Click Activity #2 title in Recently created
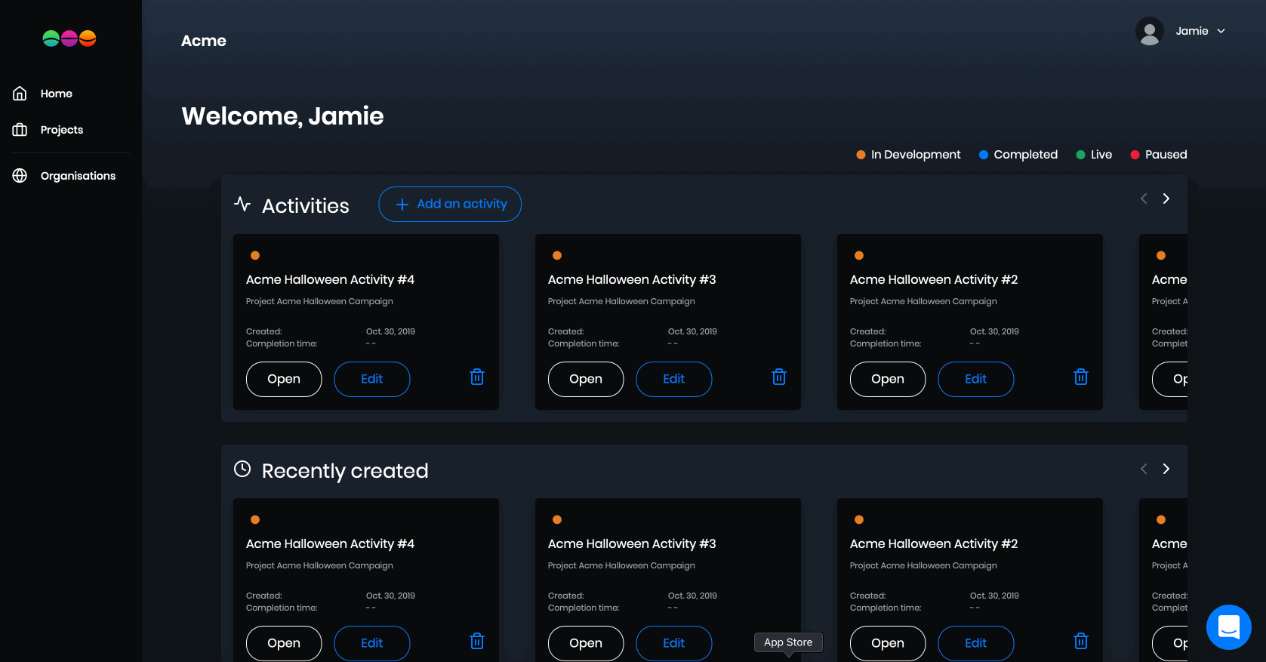The image size is (1266, 662). click(934, 543)
